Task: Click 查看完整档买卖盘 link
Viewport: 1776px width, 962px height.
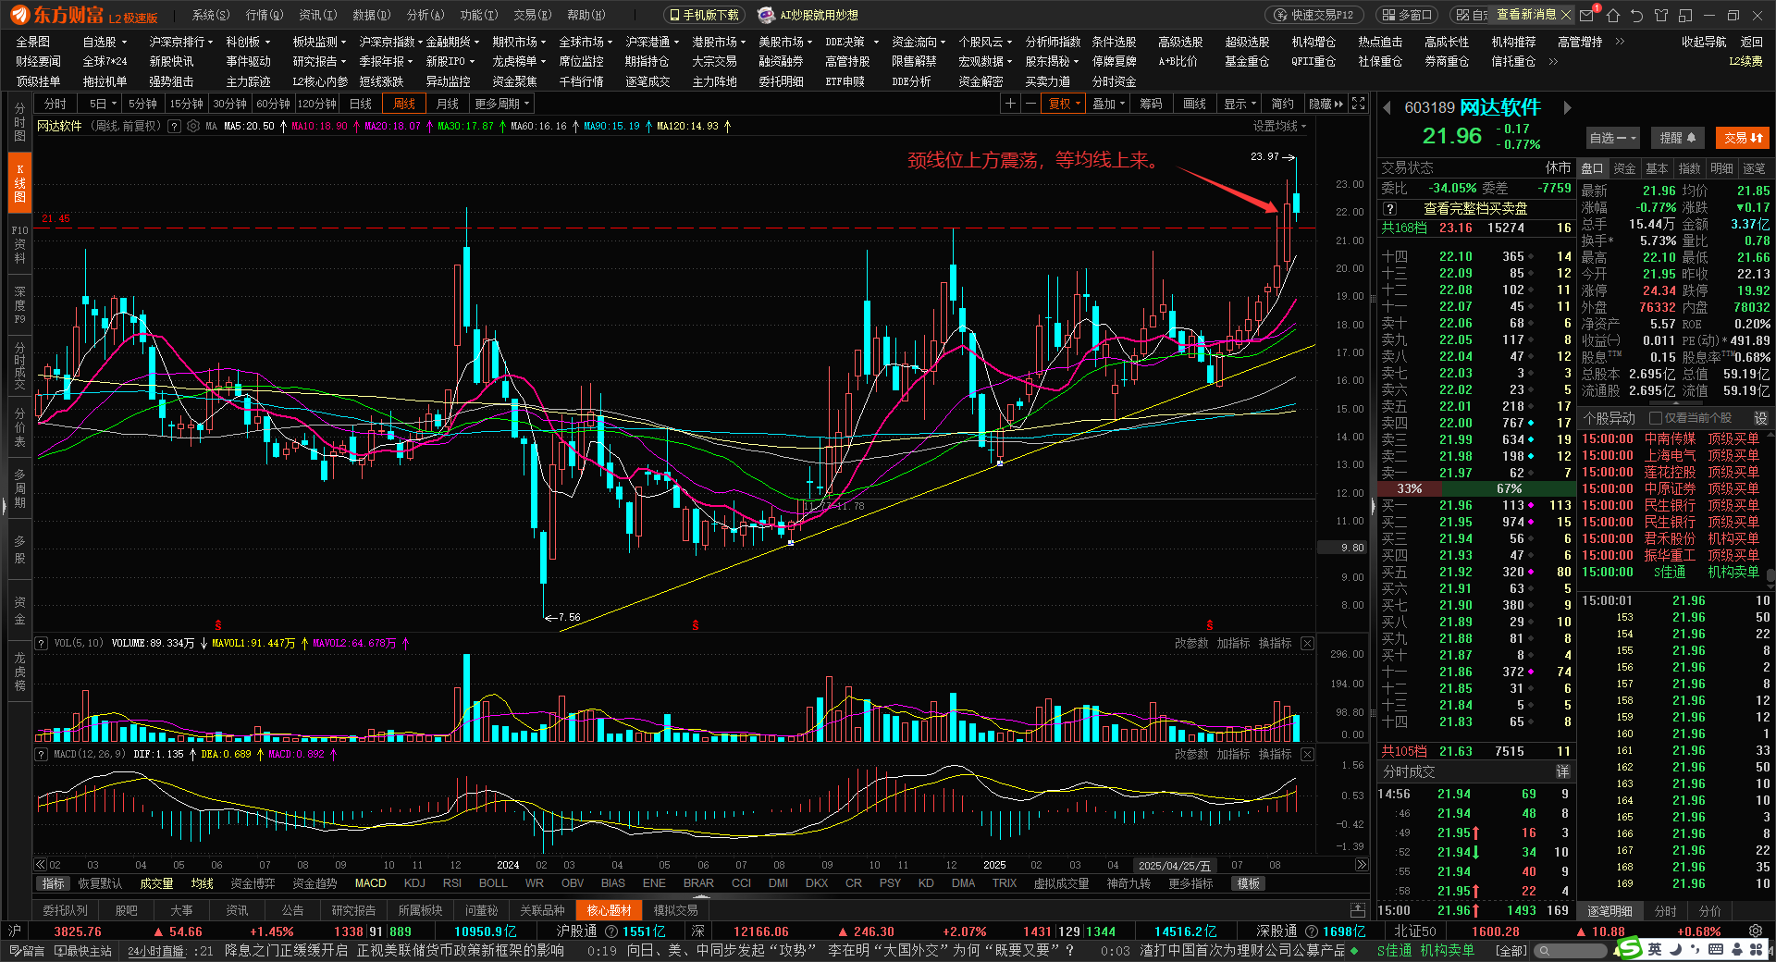Action: (1475, 208)
